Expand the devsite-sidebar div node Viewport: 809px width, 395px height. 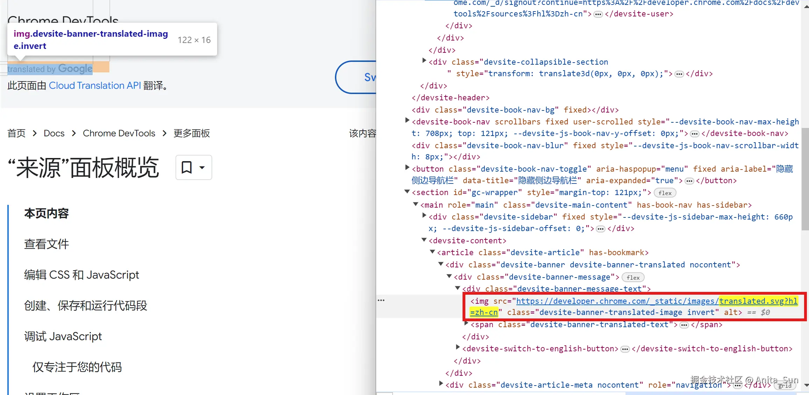point(424,216)
